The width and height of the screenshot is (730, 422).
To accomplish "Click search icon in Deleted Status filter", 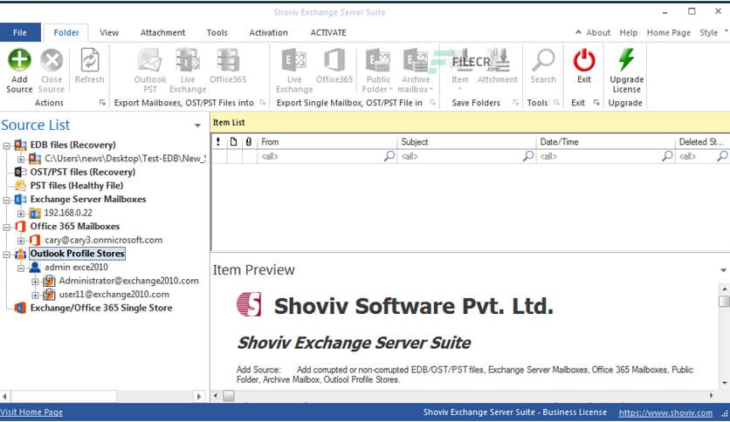I will click(722, 156).
